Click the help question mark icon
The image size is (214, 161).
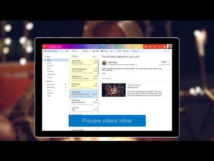click(x=160, y=47)
